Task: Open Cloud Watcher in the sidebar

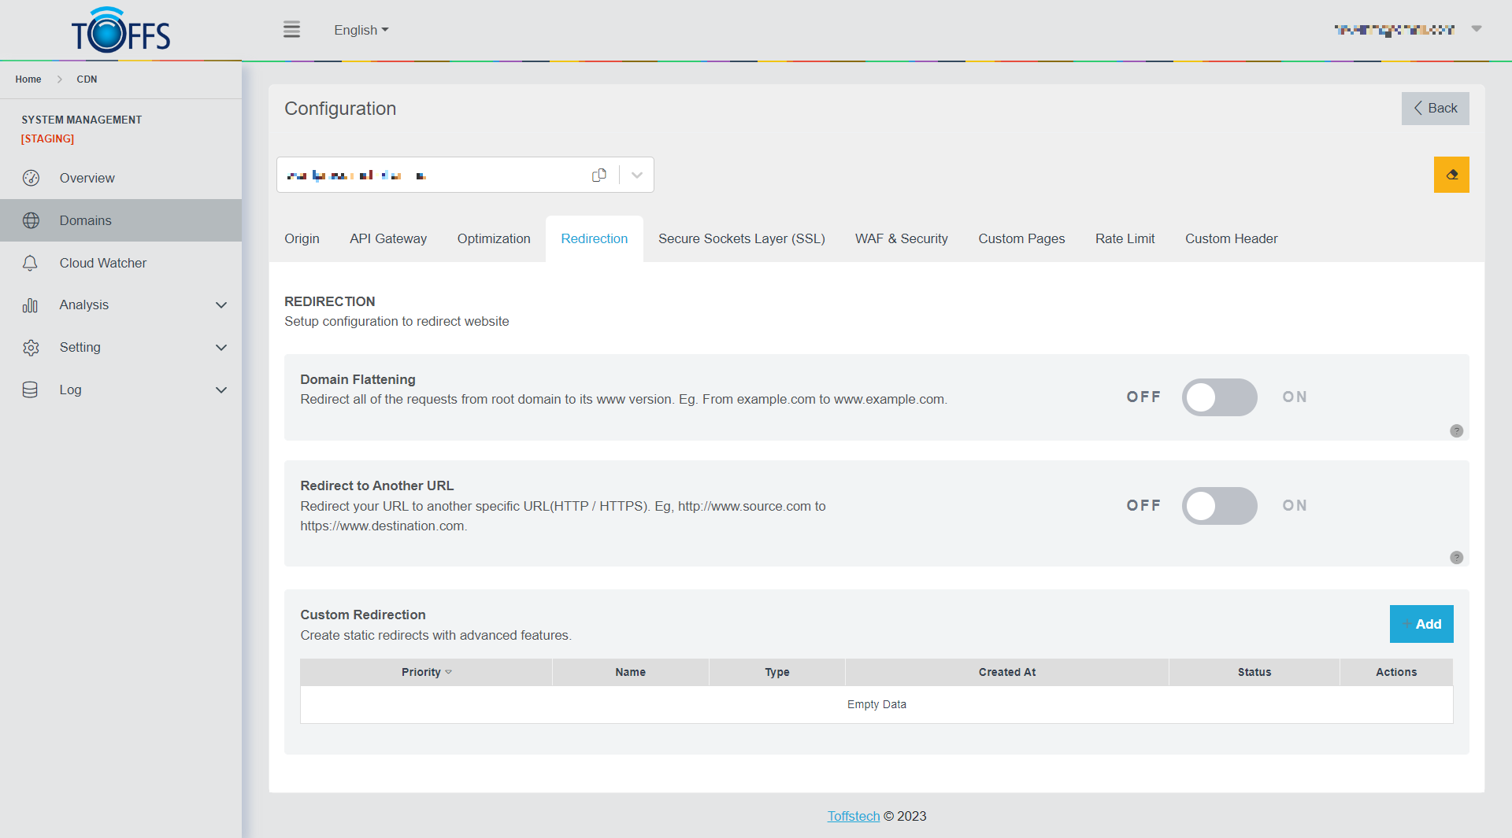Action: (x=102, y=263)
